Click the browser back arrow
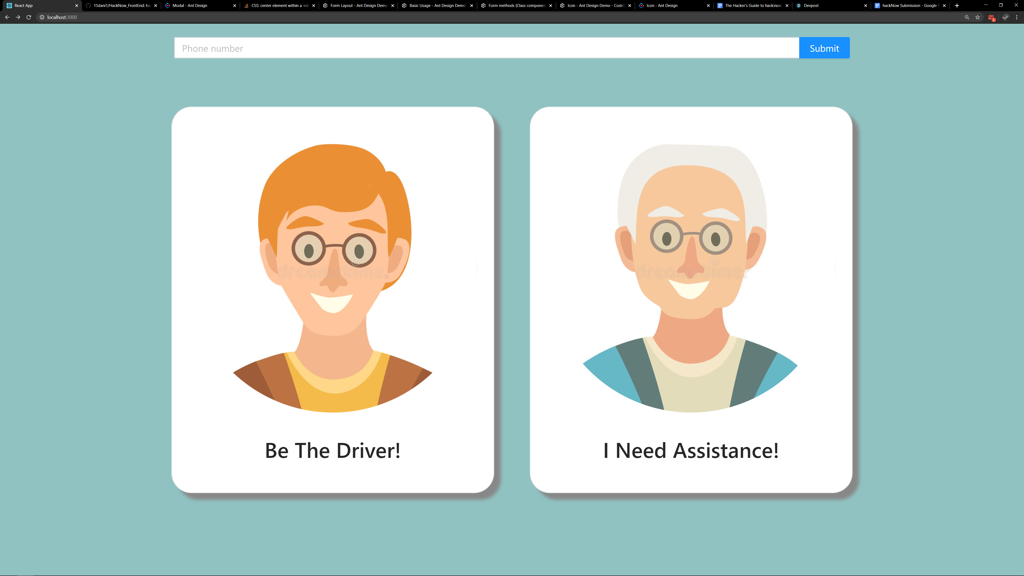 pos(7,17)
